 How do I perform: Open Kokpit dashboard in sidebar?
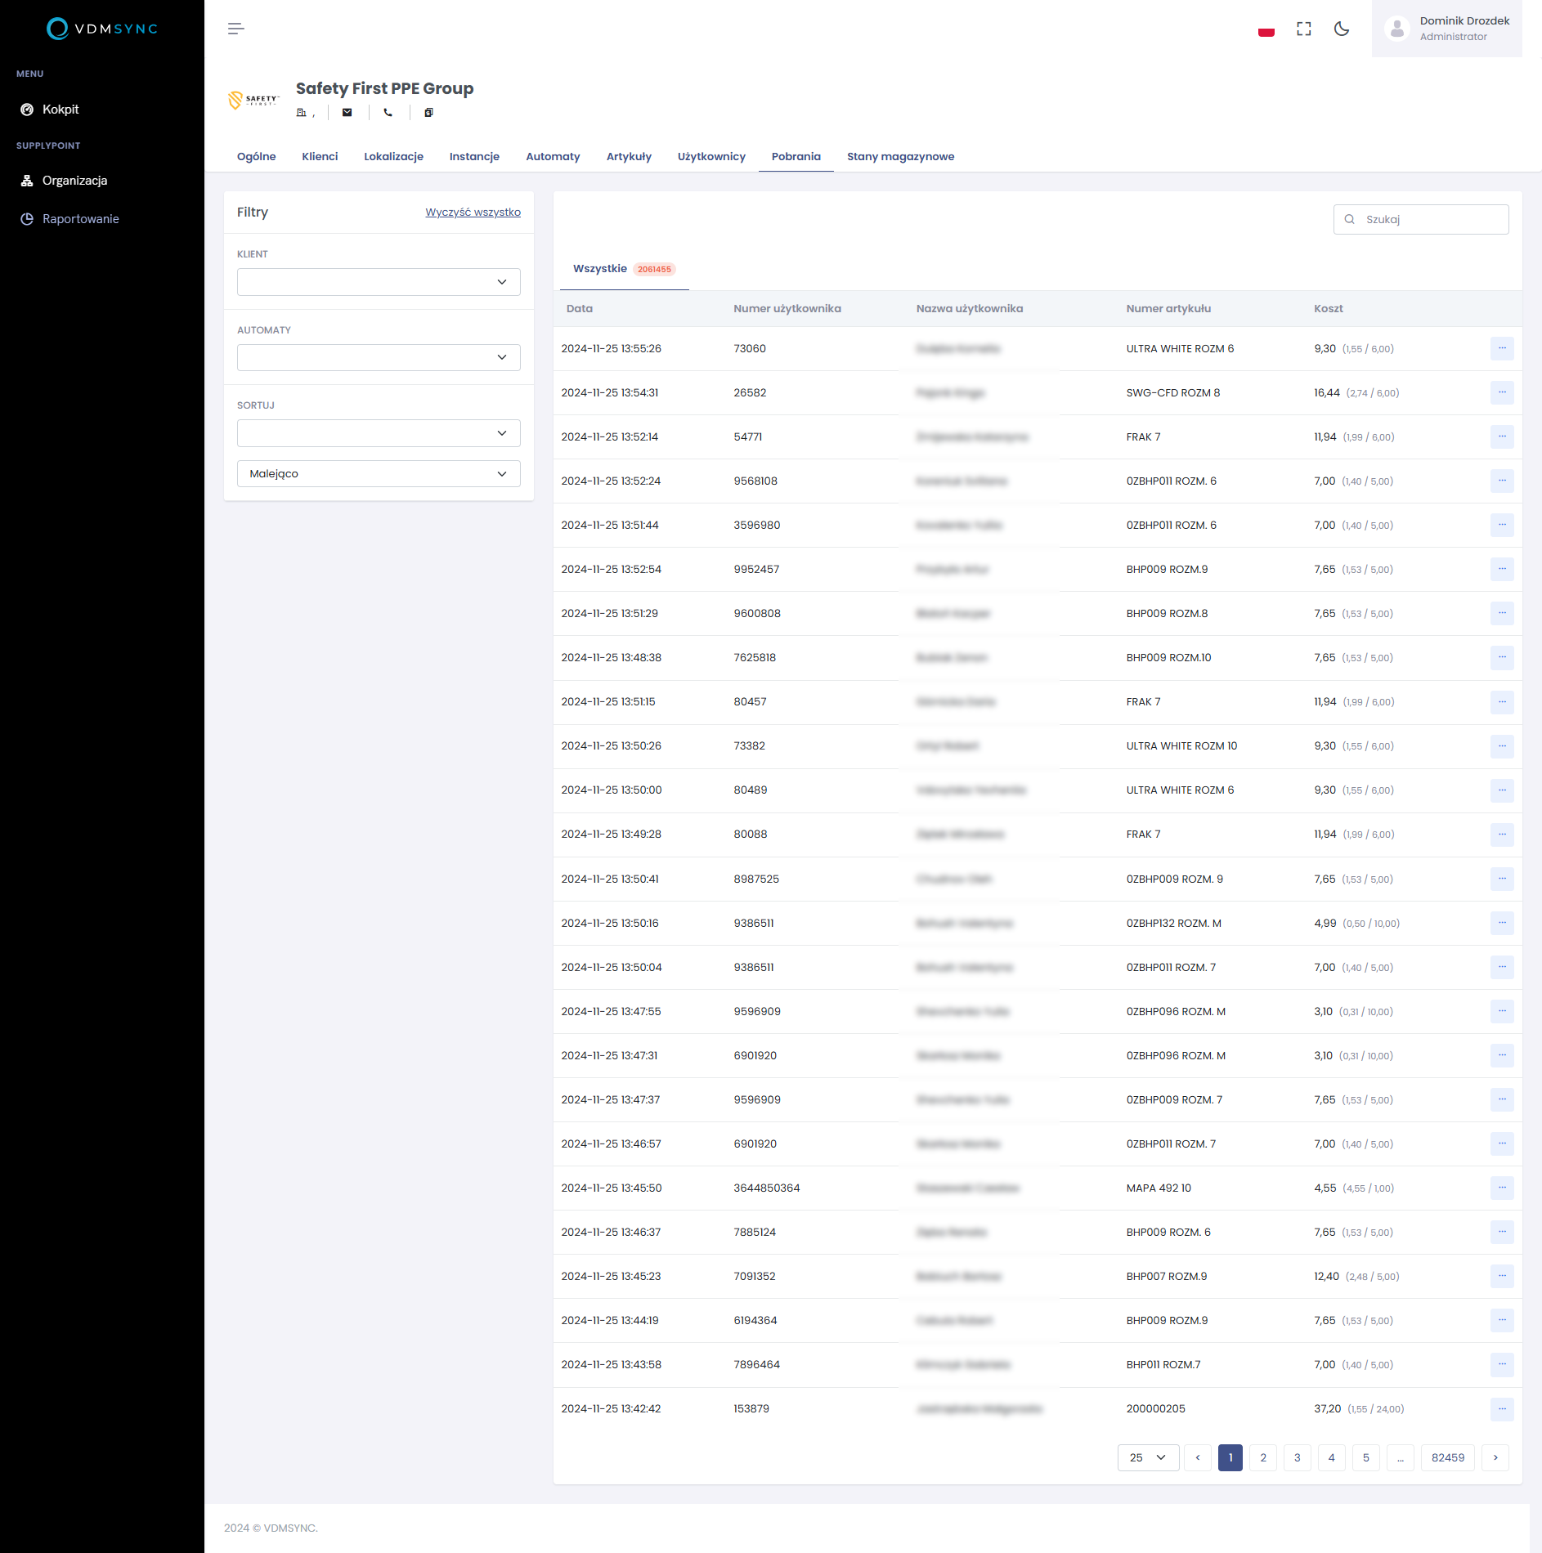point(61,110)
